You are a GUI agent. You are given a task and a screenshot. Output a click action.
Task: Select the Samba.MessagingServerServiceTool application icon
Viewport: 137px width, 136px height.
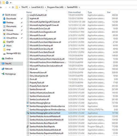pyautogui.click(x=28, y=113)
